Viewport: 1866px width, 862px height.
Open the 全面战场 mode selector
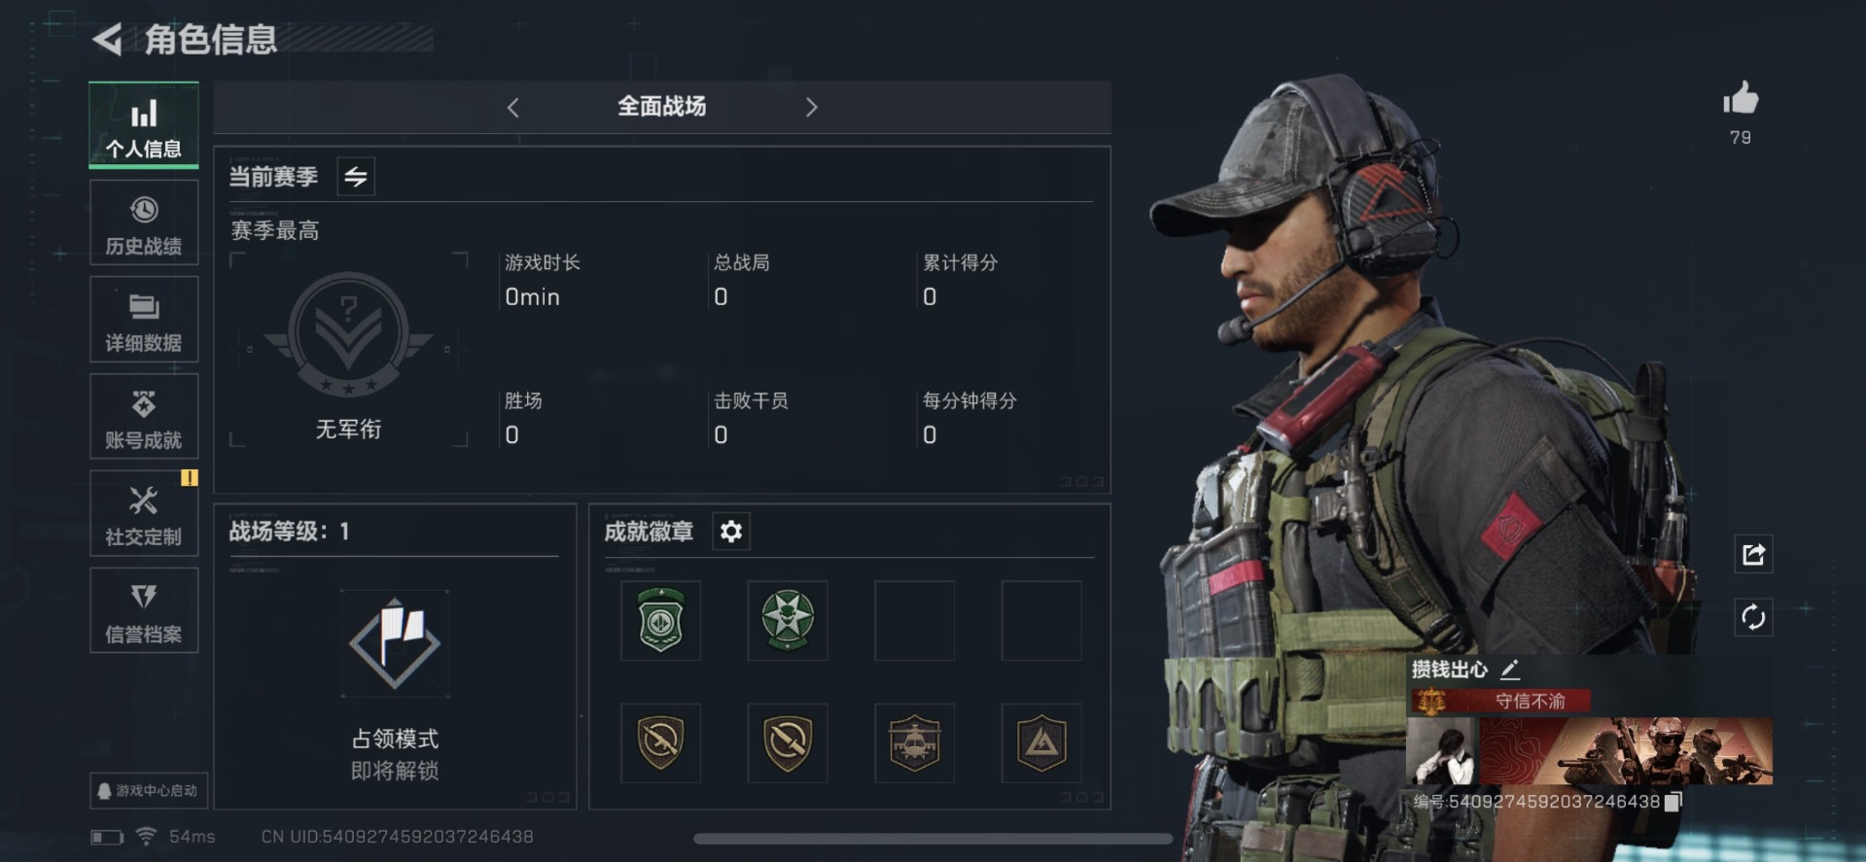(x=662, y=107)
